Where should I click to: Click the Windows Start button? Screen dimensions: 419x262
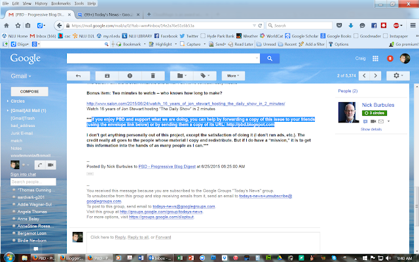(9, 257)
